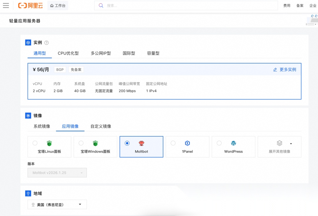Switch to the 系统镜像 tab
The height and width of the screenshot is (216, 318).
42,126
